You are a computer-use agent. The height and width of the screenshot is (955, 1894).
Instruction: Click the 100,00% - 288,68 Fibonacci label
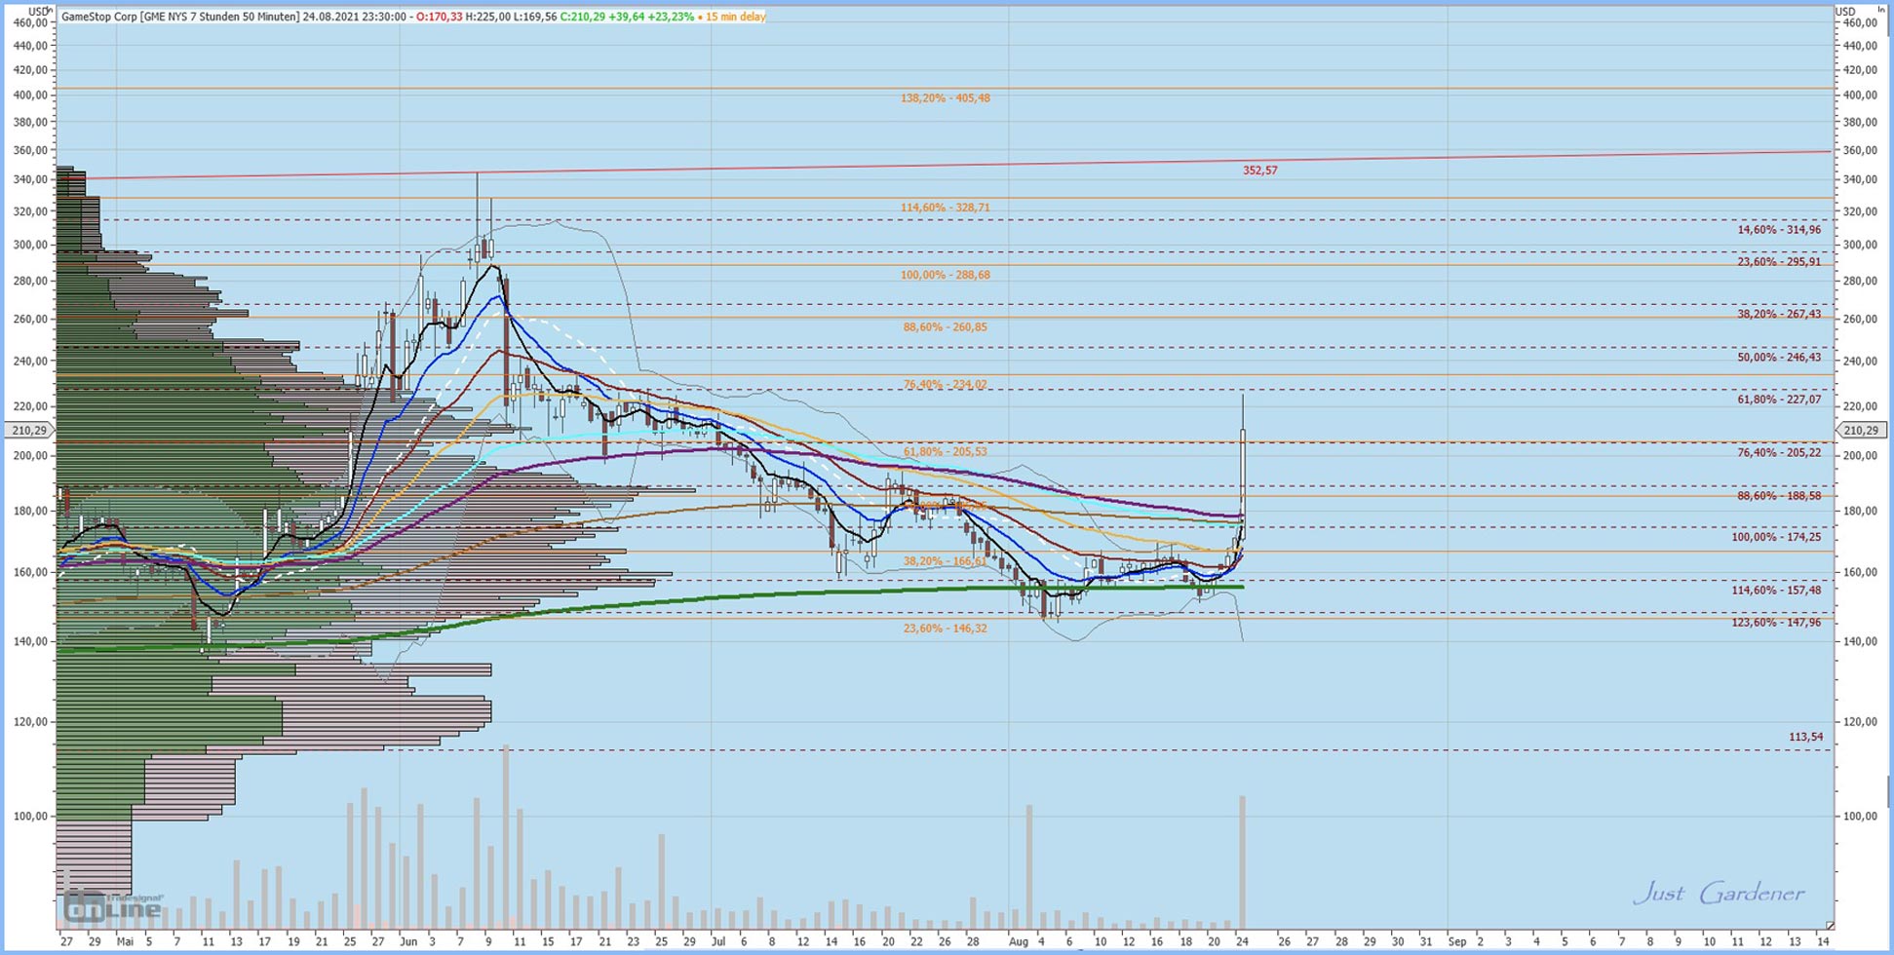point(945,275)
